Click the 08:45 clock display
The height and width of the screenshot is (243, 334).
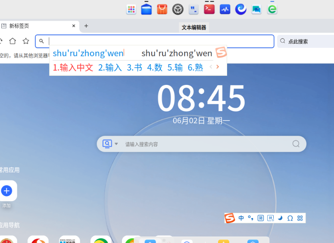click(x=201, y=98)
